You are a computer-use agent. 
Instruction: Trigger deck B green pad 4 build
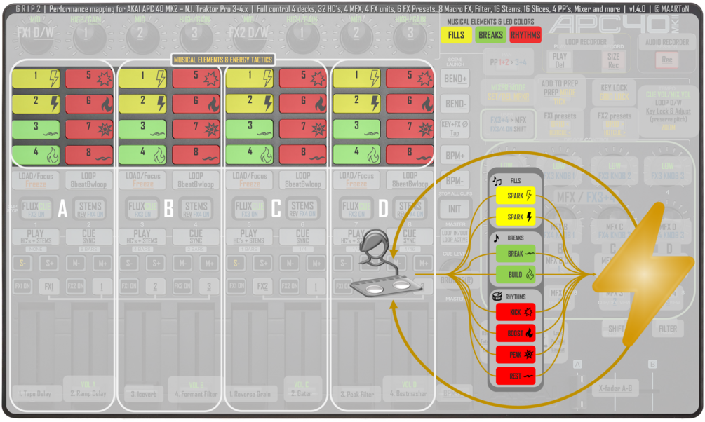tap(142, 155)
